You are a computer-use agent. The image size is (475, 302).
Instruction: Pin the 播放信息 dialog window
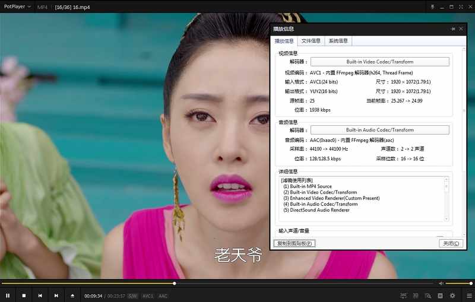(454, 28)
